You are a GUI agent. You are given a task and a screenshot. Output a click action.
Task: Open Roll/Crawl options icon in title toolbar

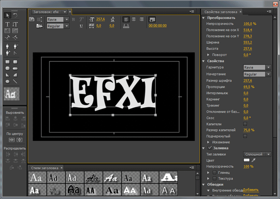point(40,20)
